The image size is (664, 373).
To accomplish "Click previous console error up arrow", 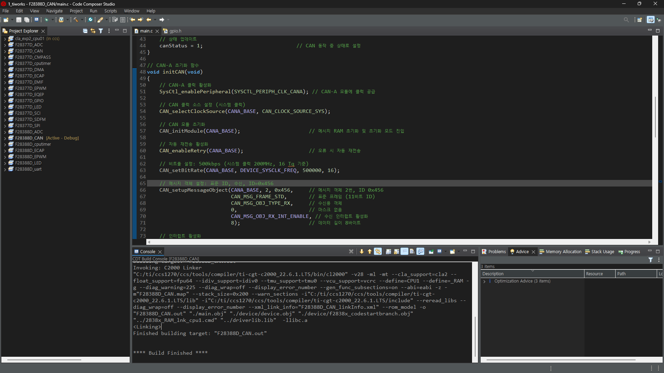I will coord(369,251).
